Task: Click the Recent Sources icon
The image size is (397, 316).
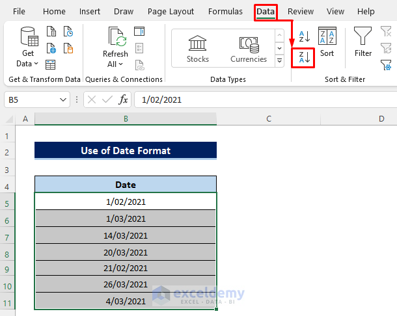Action: tap(68, 32)
